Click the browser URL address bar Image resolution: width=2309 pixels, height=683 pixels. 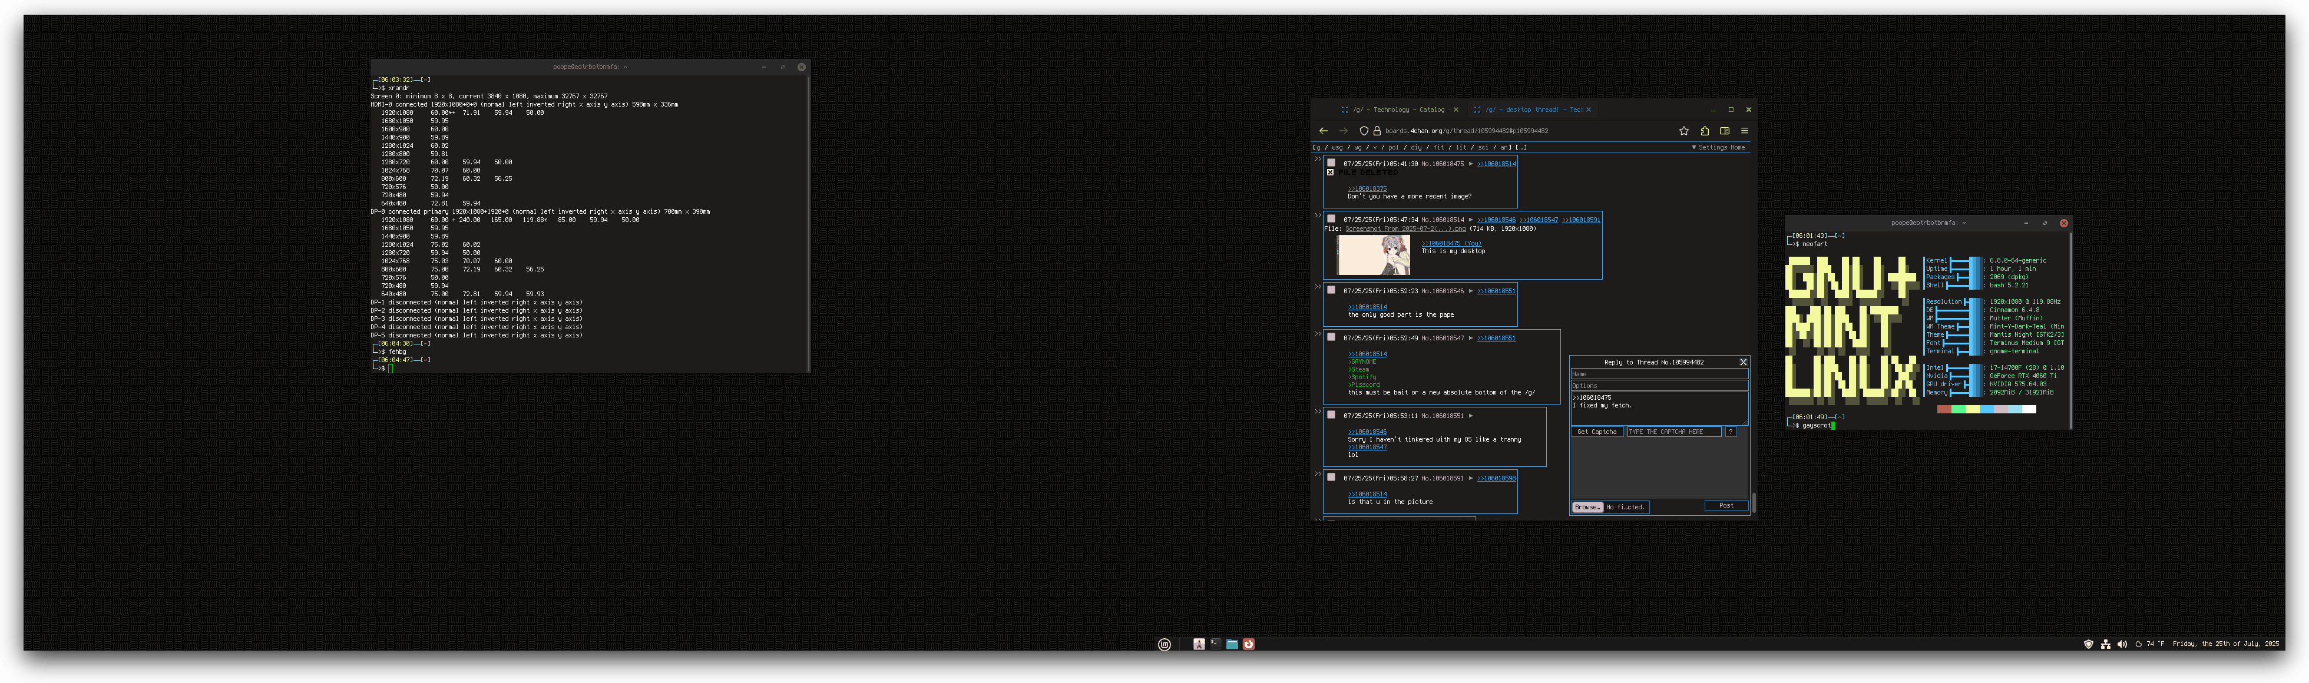[1524, 131]
